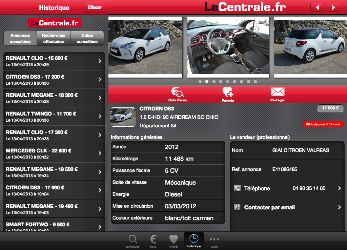The height and width of the screenshot is (250, 347).
Task: Call the seller phone number 04 90 35 14 60
Action: (x=309, y=188)
